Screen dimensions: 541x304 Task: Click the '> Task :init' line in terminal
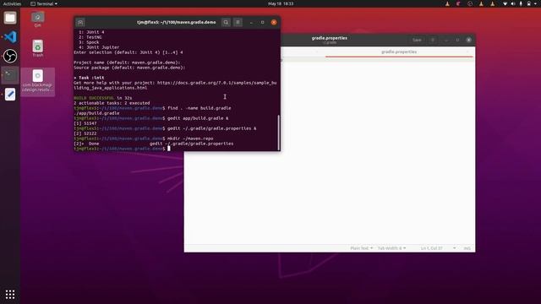[x=89, y=78]
